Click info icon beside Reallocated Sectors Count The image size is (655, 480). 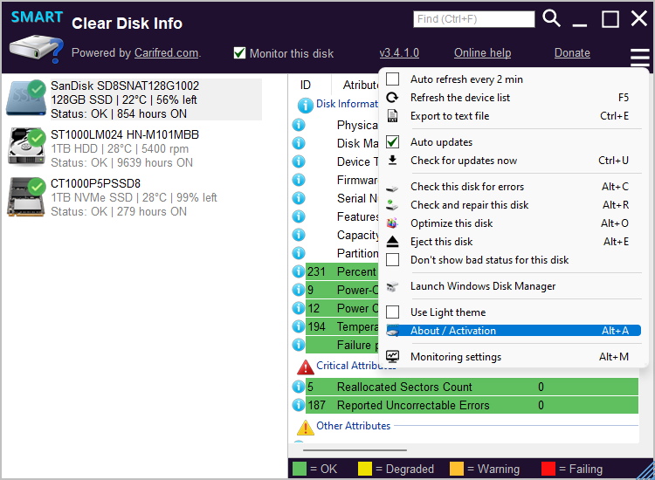[x=299, y=387]
